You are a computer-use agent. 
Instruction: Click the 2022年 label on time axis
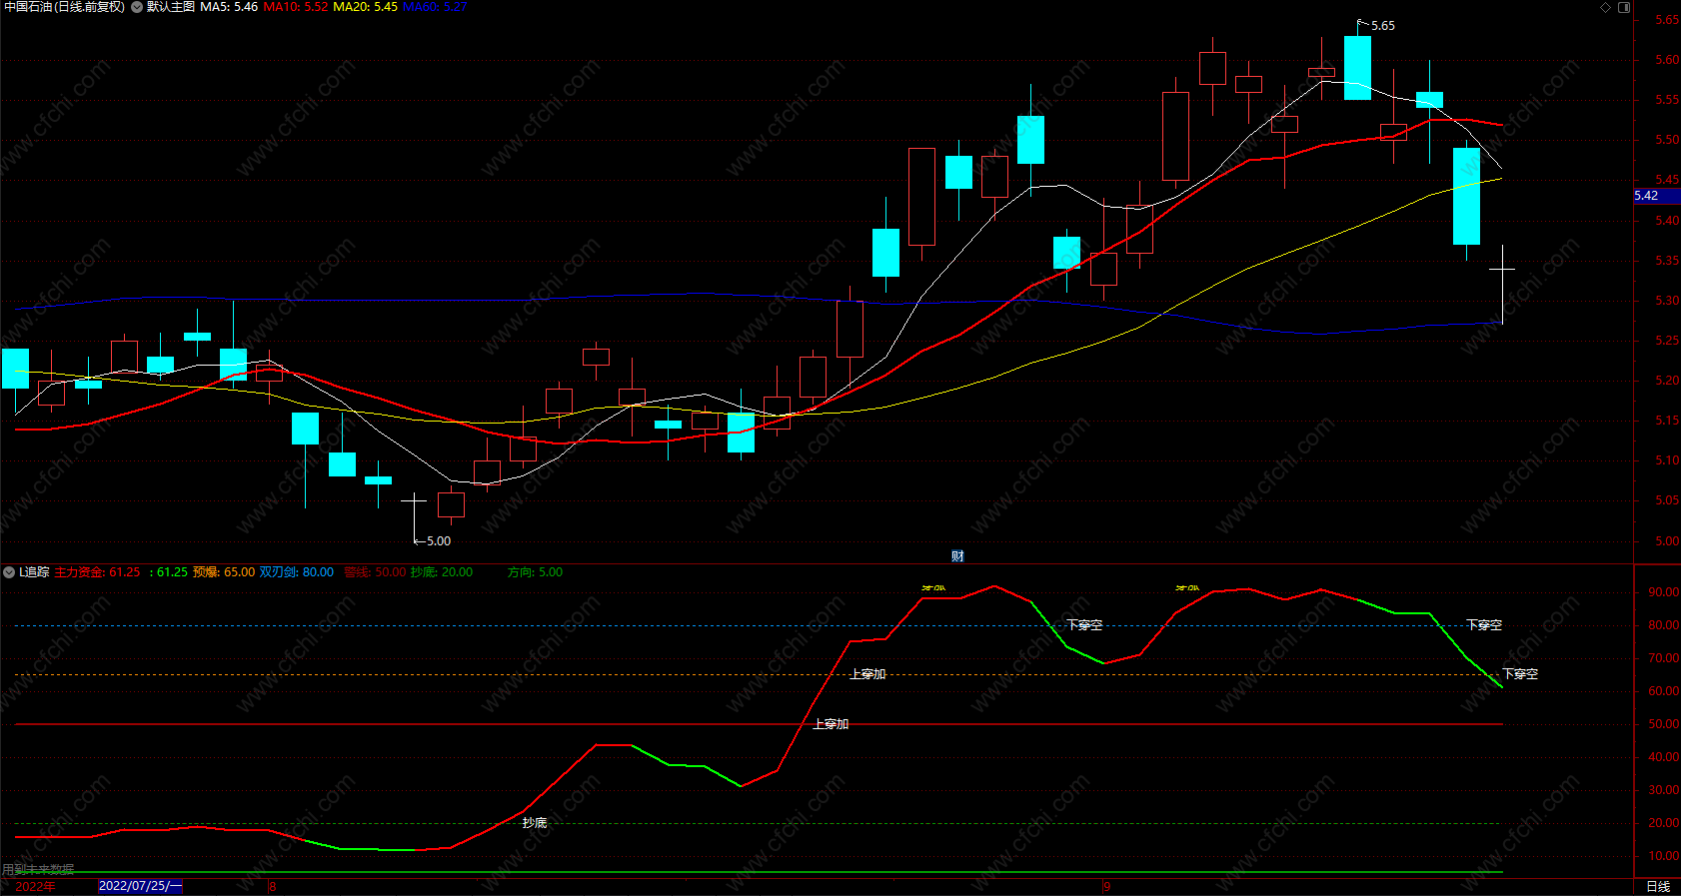(x=36, y=887)
